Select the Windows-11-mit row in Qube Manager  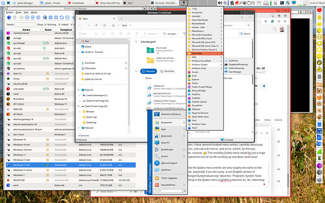[x=71, y=165]
